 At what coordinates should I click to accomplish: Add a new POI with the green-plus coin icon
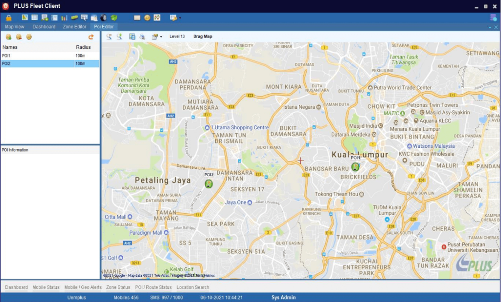9,37
